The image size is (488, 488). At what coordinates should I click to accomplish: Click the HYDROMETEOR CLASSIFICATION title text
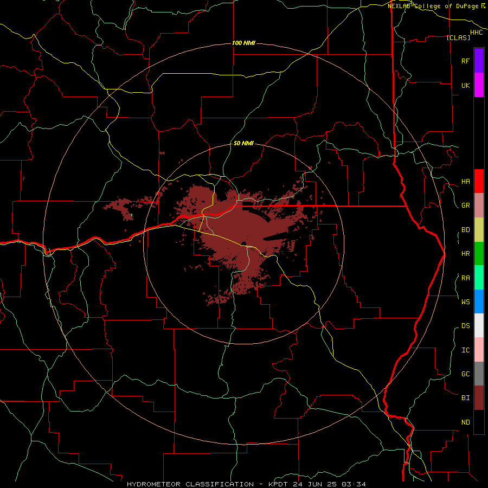[190, 484]
